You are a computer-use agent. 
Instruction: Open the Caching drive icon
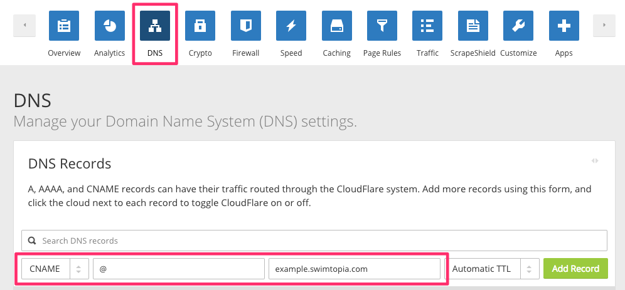click(337, 26)
